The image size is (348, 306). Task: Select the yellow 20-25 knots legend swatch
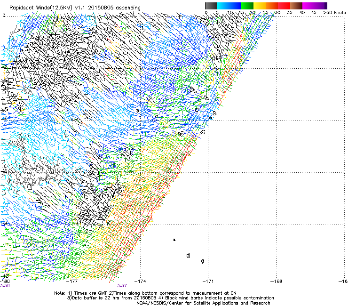point(260,6)
